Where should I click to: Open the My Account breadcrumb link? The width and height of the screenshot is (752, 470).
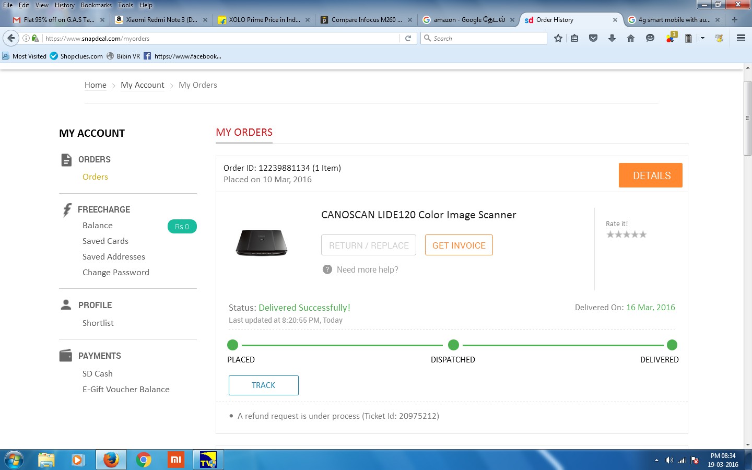tap(142, 85)
